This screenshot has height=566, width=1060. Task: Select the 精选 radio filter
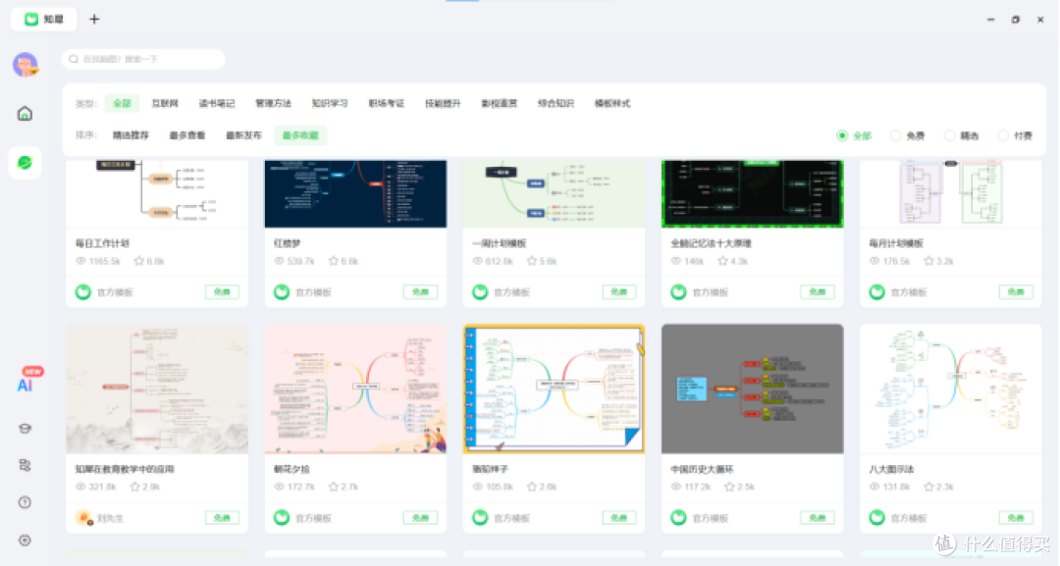[x=950, y=135]
